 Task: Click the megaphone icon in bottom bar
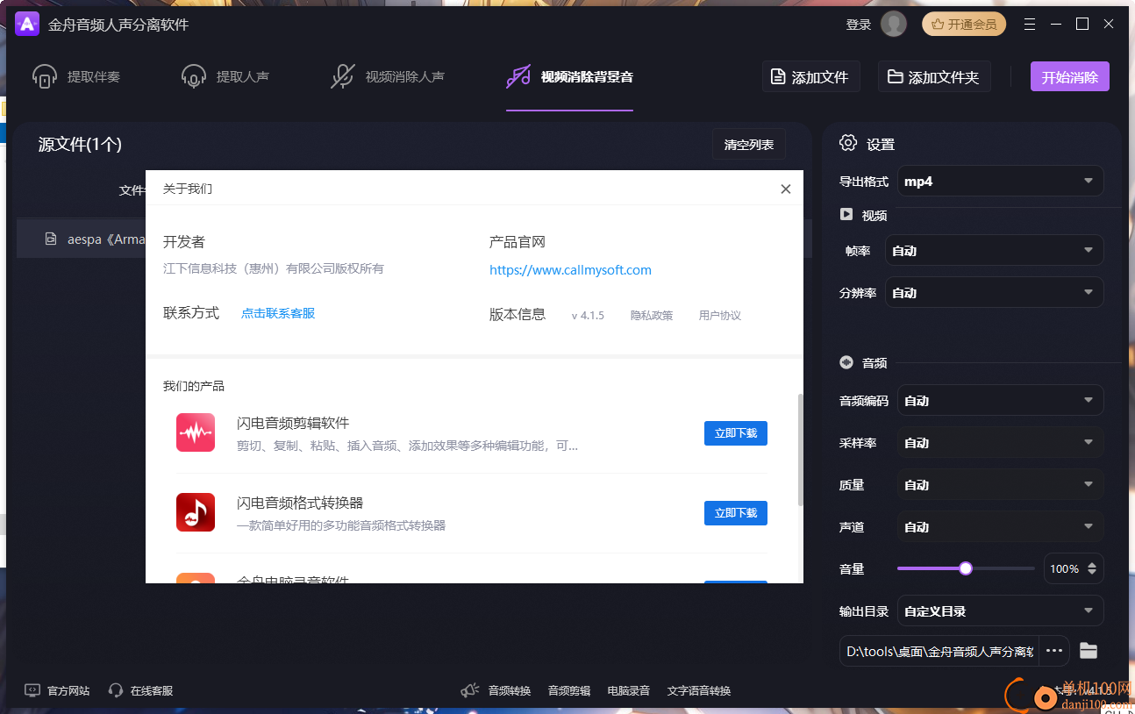tap(470, 690)
